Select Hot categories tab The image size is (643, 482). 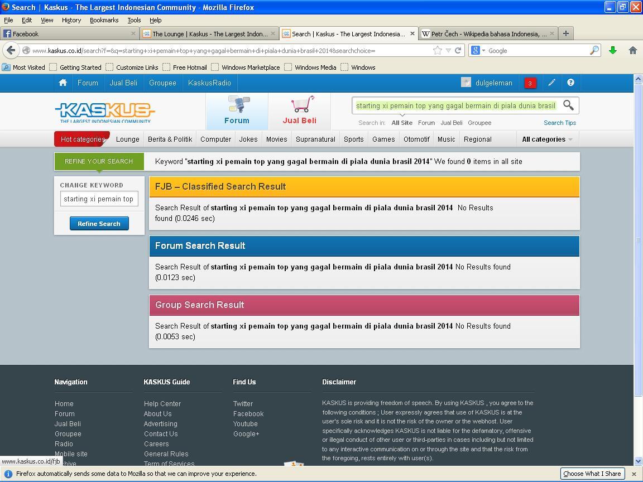(83, 139)
